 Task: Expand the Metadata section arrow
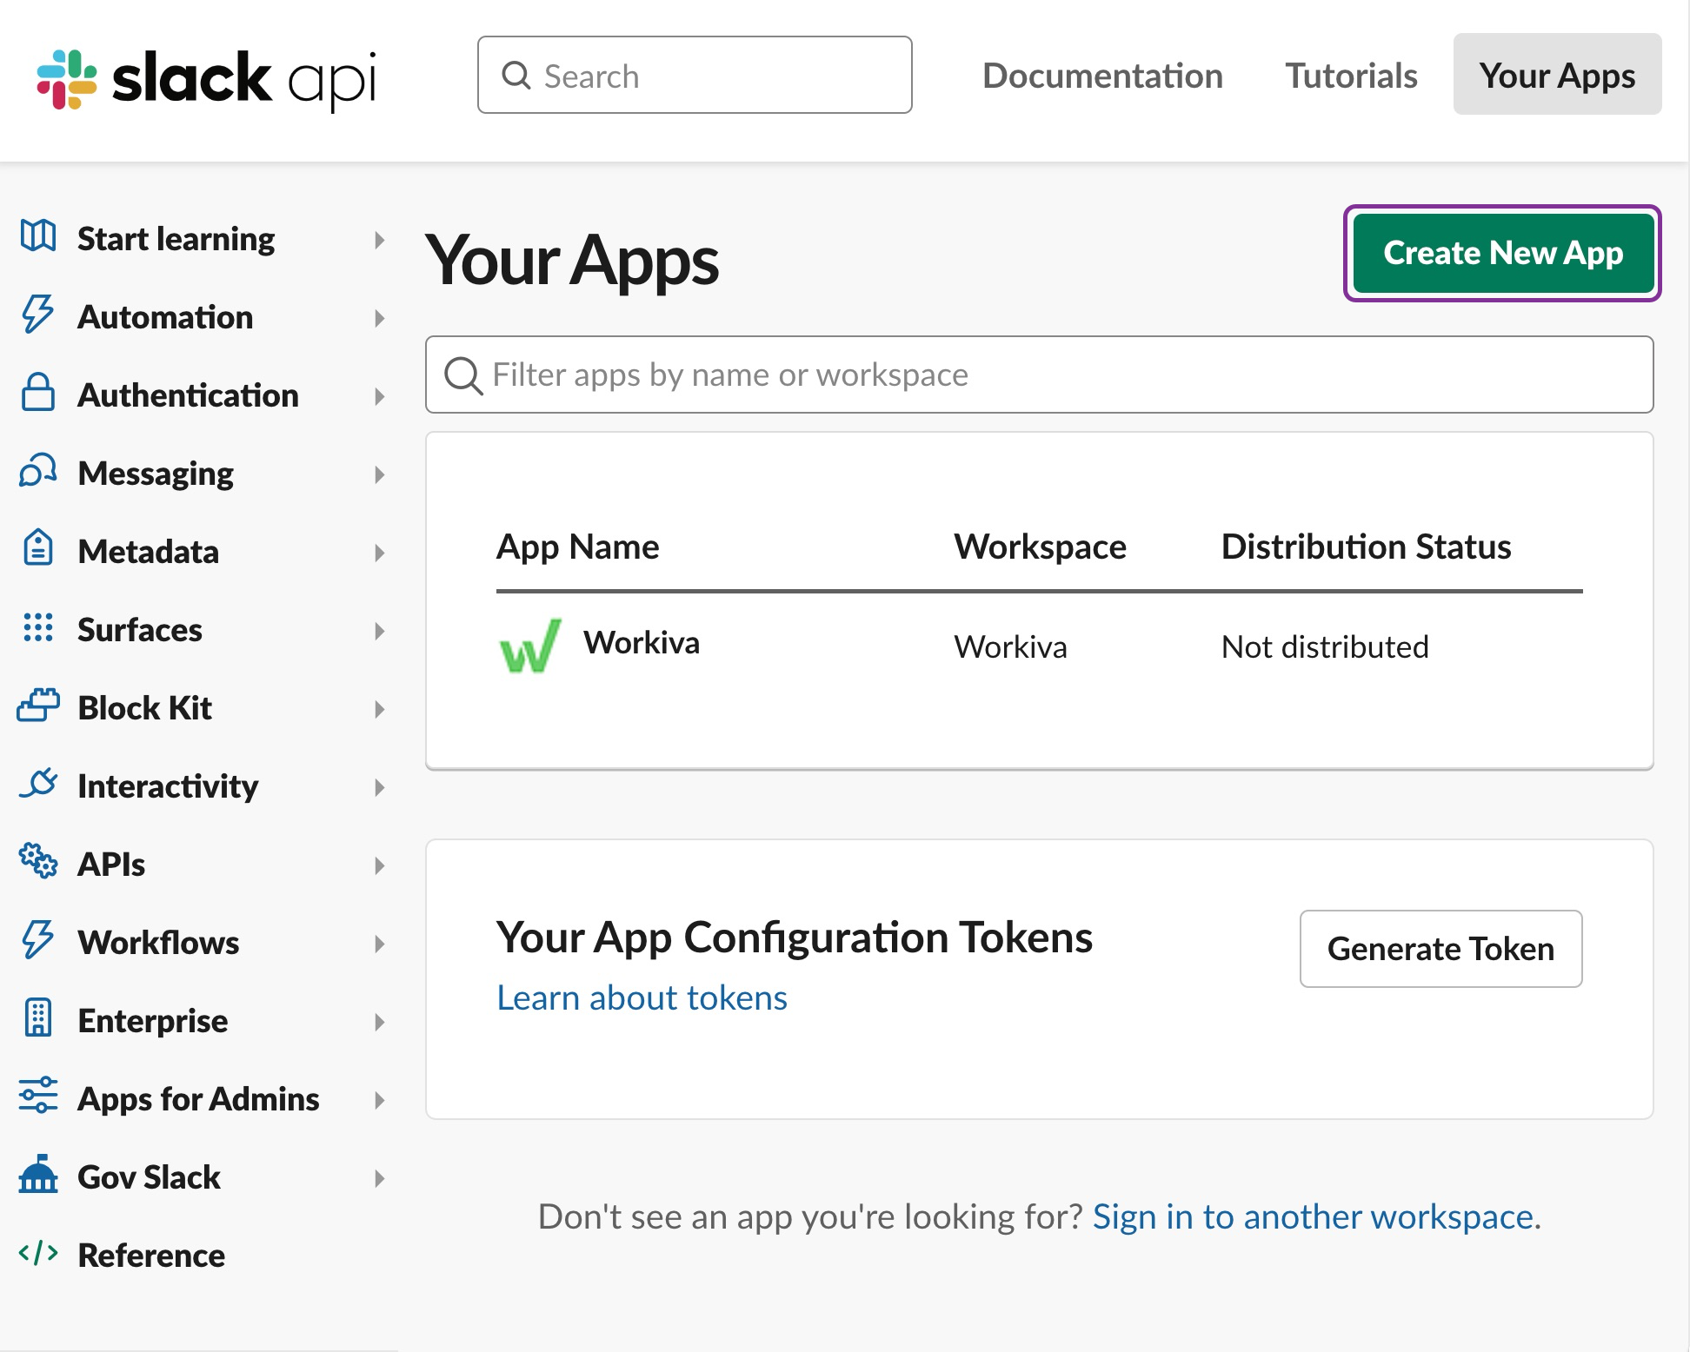379,553
